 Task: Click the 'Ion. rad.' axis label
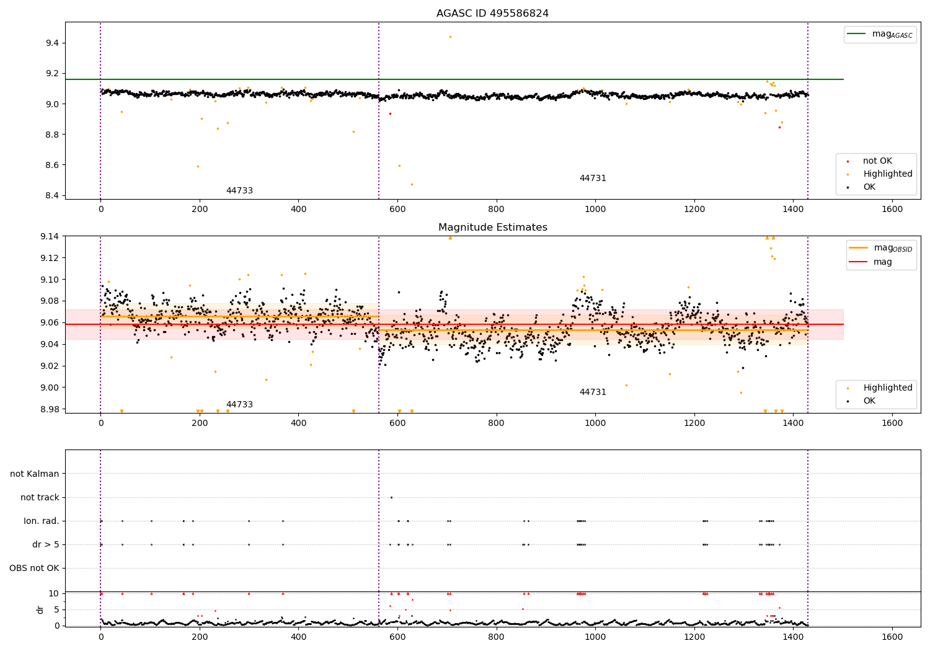pos(42,521)
